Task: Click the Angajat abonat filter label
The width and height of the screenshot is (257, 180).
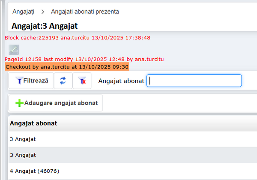Action: point(121,81)
